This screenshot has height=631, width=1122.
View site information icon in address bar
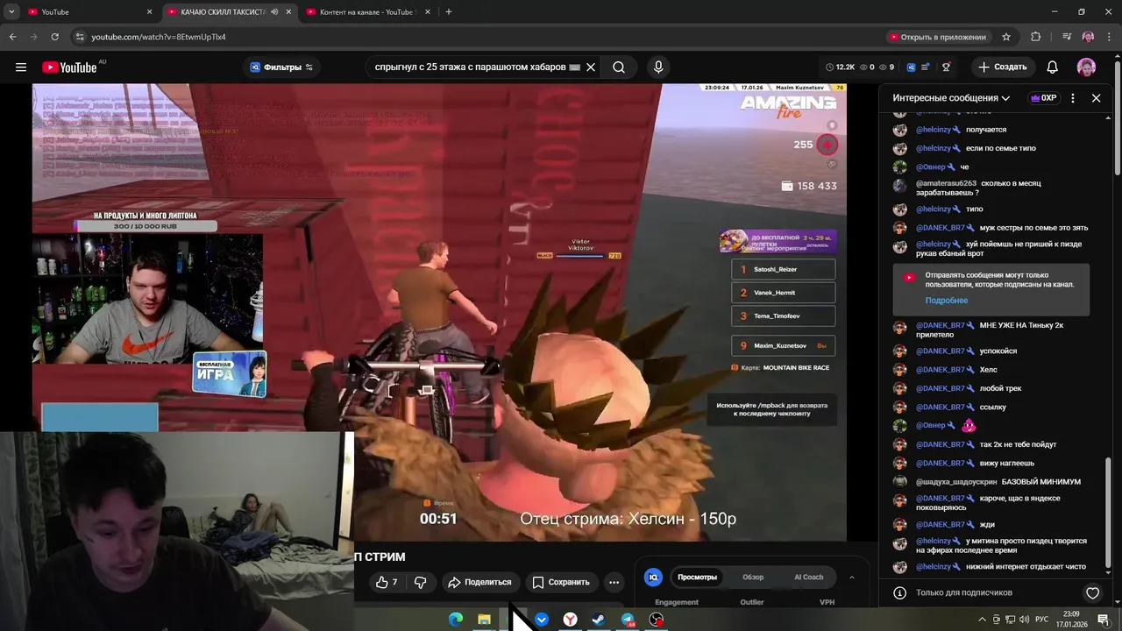pyautogui.click(x=80, y=37)
